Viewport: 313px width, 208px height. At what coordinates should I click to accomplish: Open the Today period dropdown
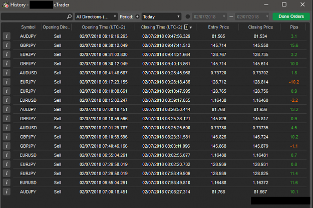tap(161, 16)
